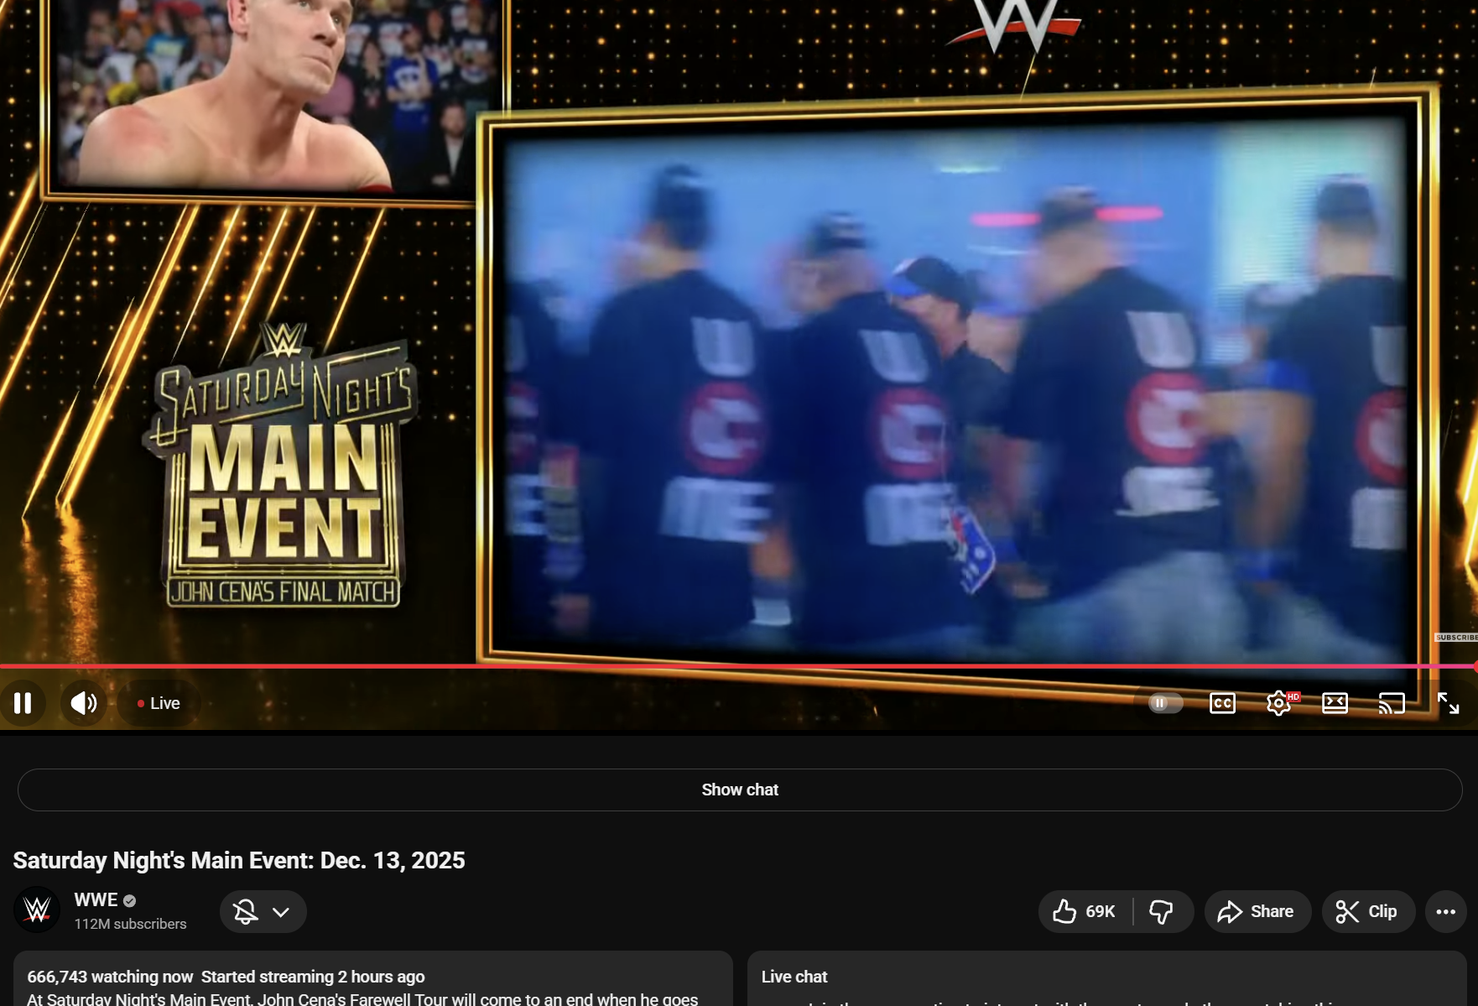Open video settings gear
The image size is (1478, 1006).
pos(1279,703)
